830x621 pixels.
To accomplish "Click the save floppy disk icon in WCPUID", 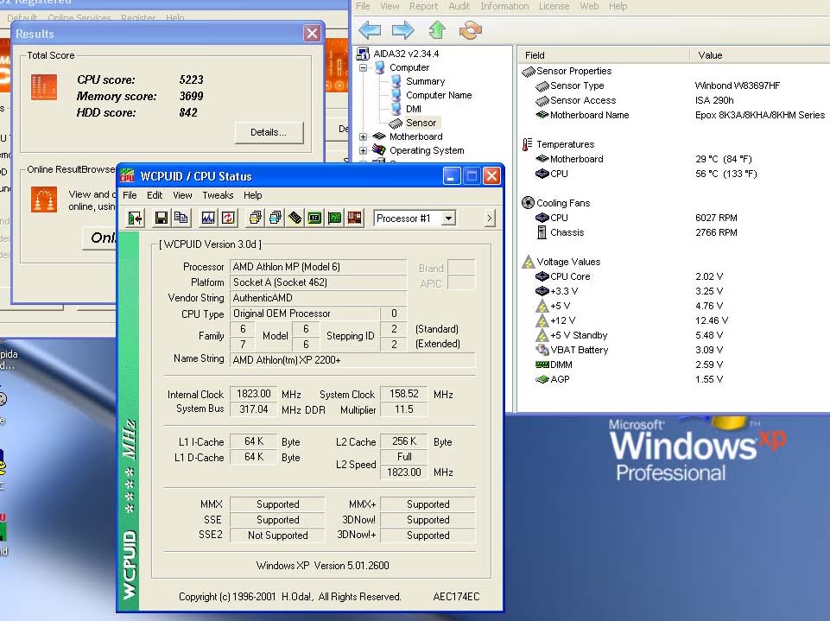I will [161, 219].
